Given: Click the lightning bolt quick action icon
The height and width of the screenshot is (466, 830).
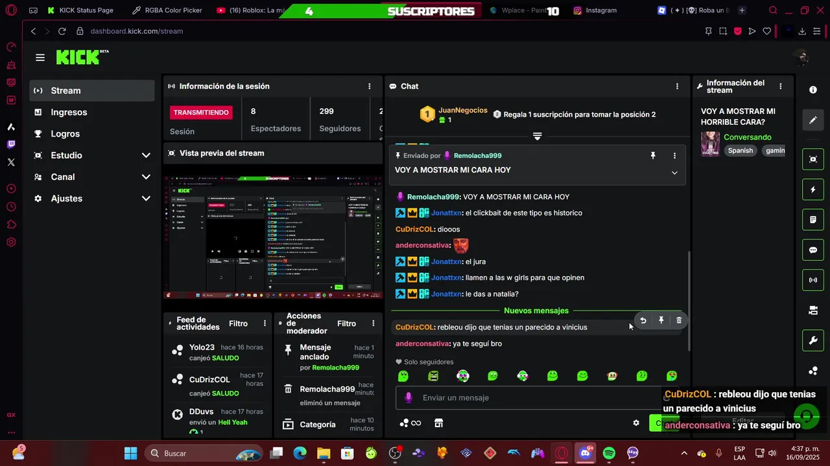Looking at the screenshot, I should [x=813, y=190].
